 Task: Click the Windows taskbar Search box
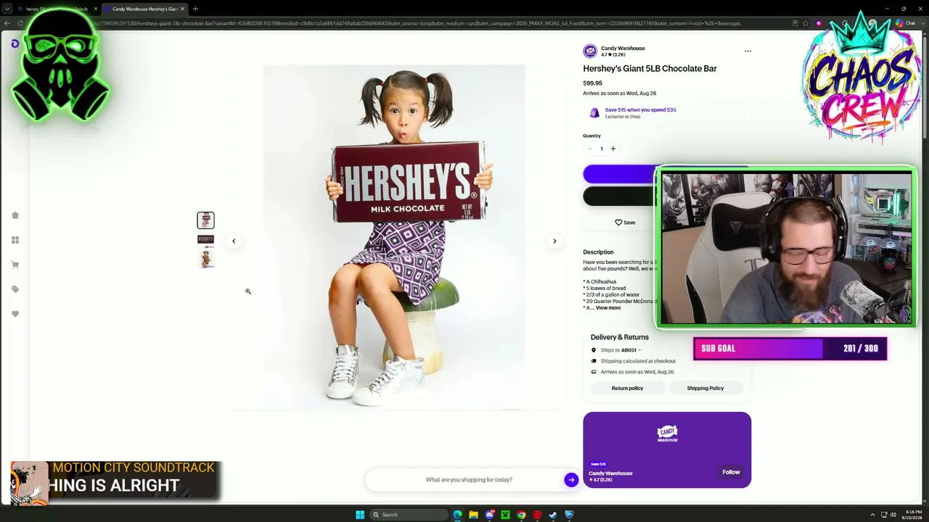click(409, 515)
